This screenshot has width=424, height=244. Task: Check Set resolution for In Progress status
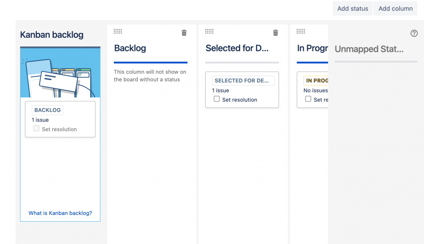click(308, 99)
